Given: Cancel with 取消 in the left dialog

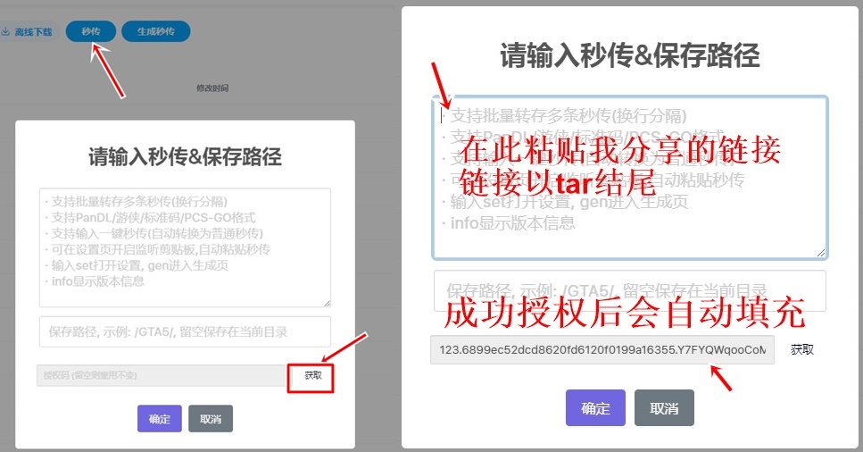Looking at the screenshot, I should pyautogui.click(x=211, y=419).
